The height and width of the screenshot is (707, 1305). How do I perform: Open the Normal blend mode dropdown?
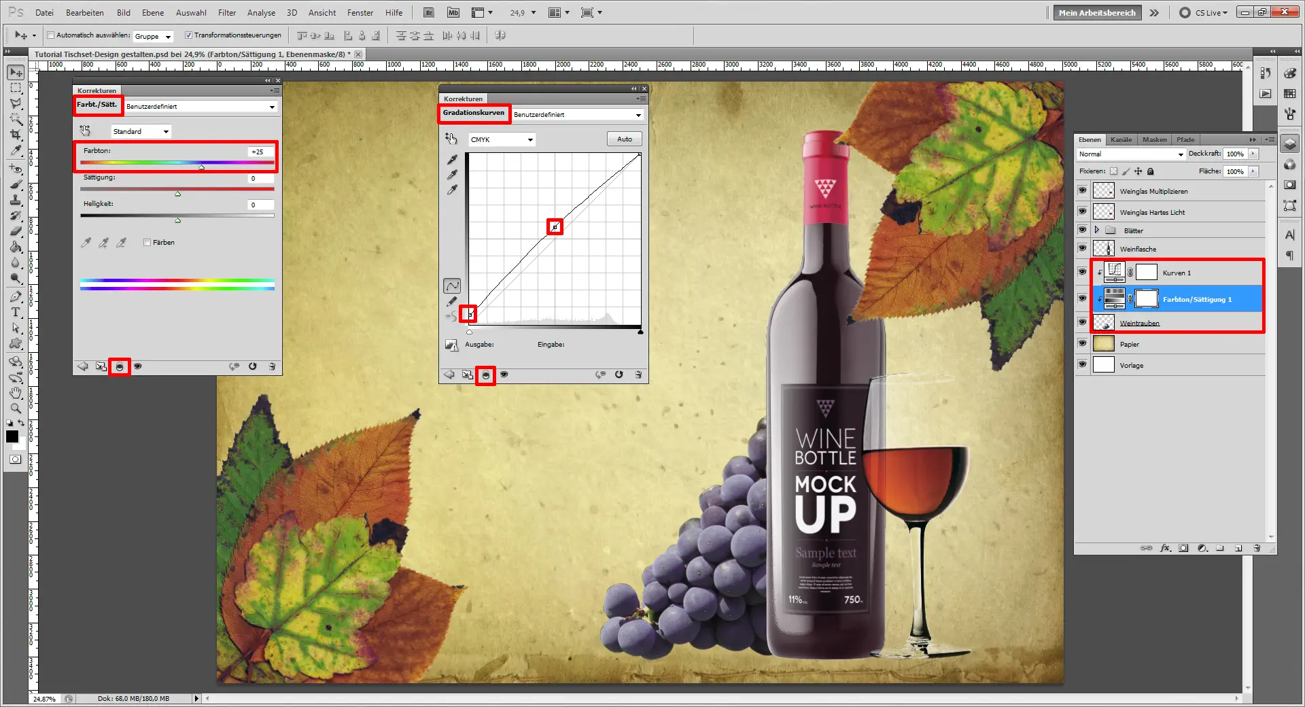tap(1131, 154)
